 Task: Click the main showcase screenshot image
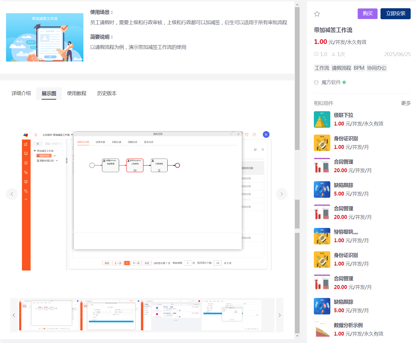(147, 200)
